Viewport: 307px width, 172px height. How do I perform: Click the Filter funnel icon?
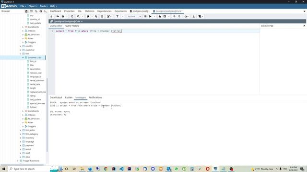tap(117, 16)
